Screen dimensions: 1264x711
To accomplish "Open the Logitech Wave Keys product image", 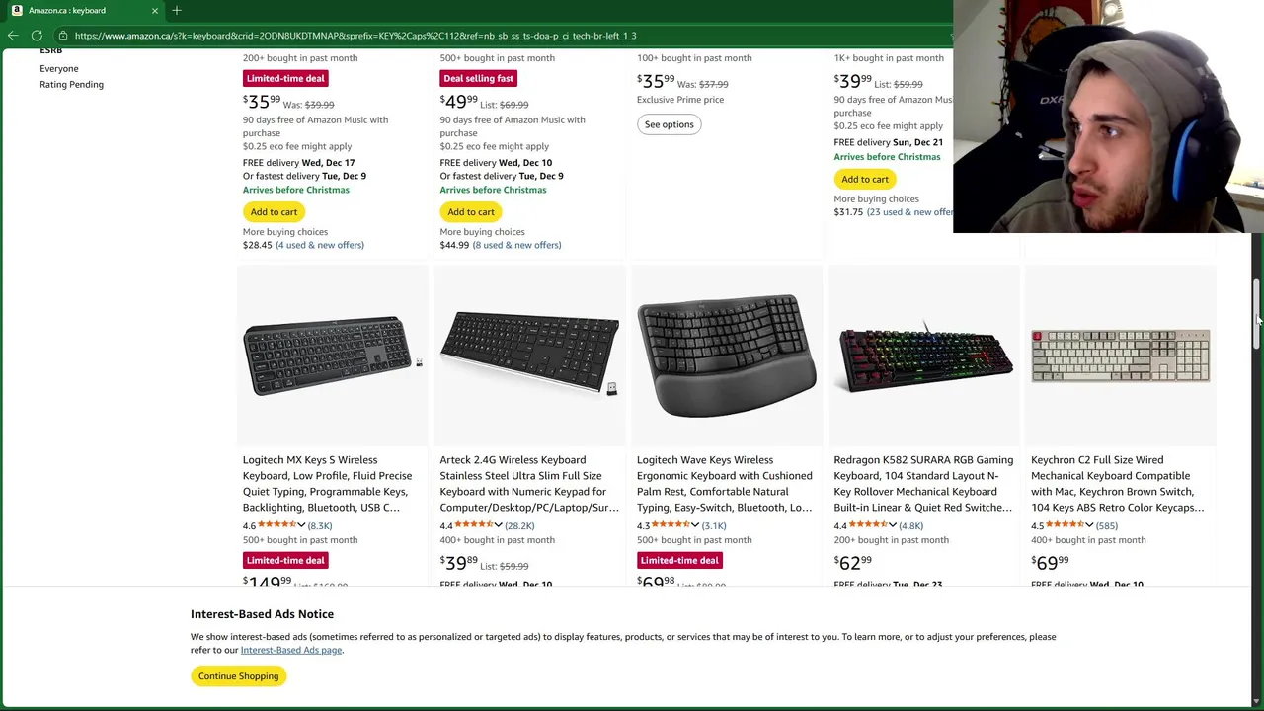I will tap(726, 355).
